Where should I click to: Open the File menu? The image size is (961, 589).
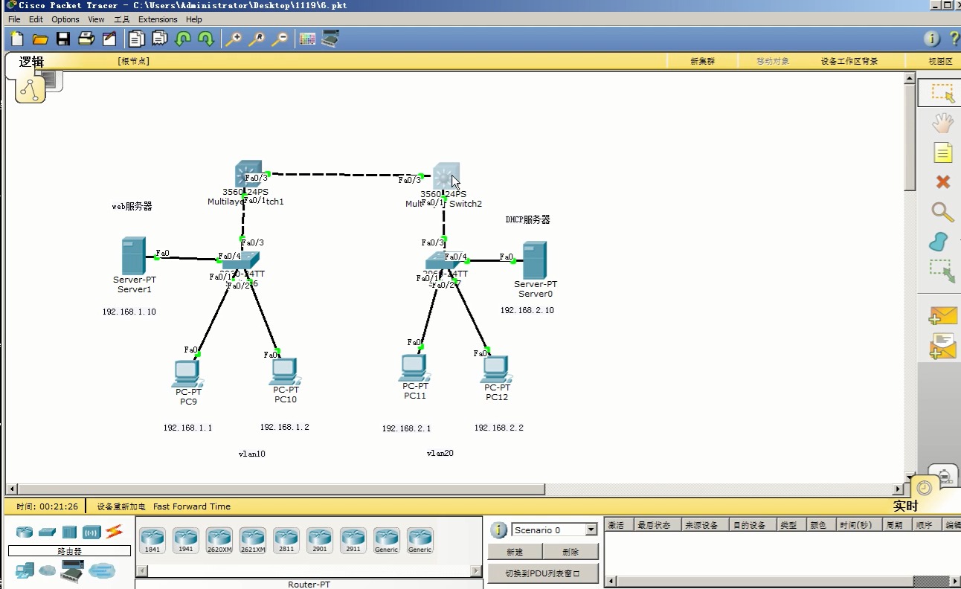pyautogui.click(x=14, y=19)
